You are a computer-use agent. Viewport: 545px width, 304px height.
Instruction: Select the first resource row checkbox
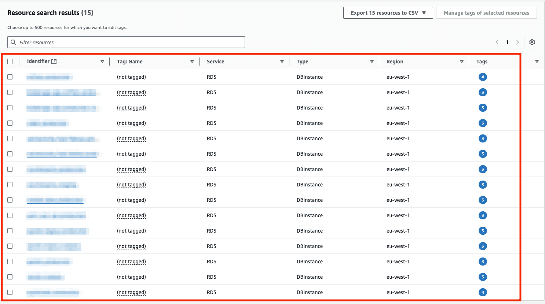(x=10, y=77)
